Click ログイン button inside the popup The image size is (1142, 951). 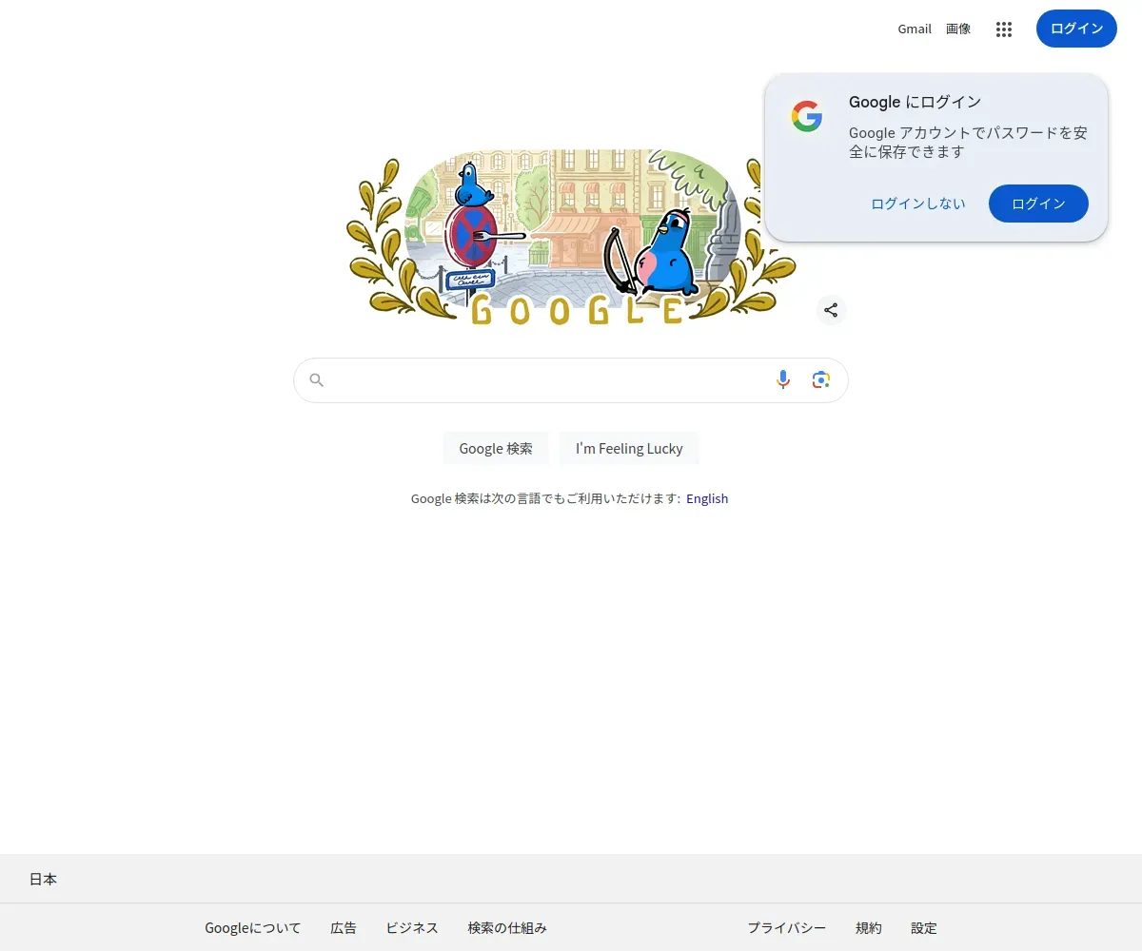pyautogui.click(x=1038, y=204)
